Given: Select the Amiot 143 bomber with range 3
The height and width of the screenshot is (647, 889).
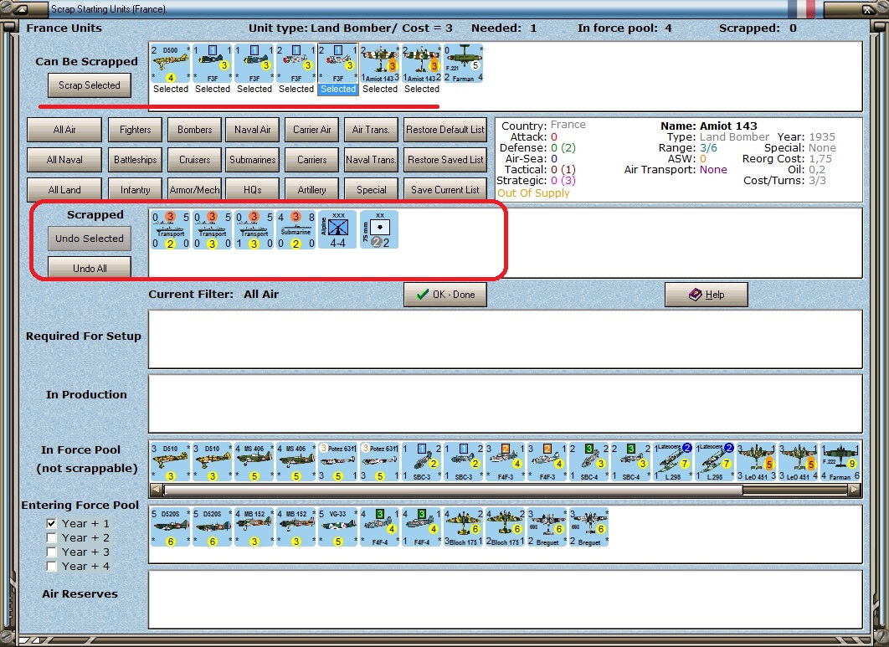Looking at the screenshot, I should [x=380, y=64].
